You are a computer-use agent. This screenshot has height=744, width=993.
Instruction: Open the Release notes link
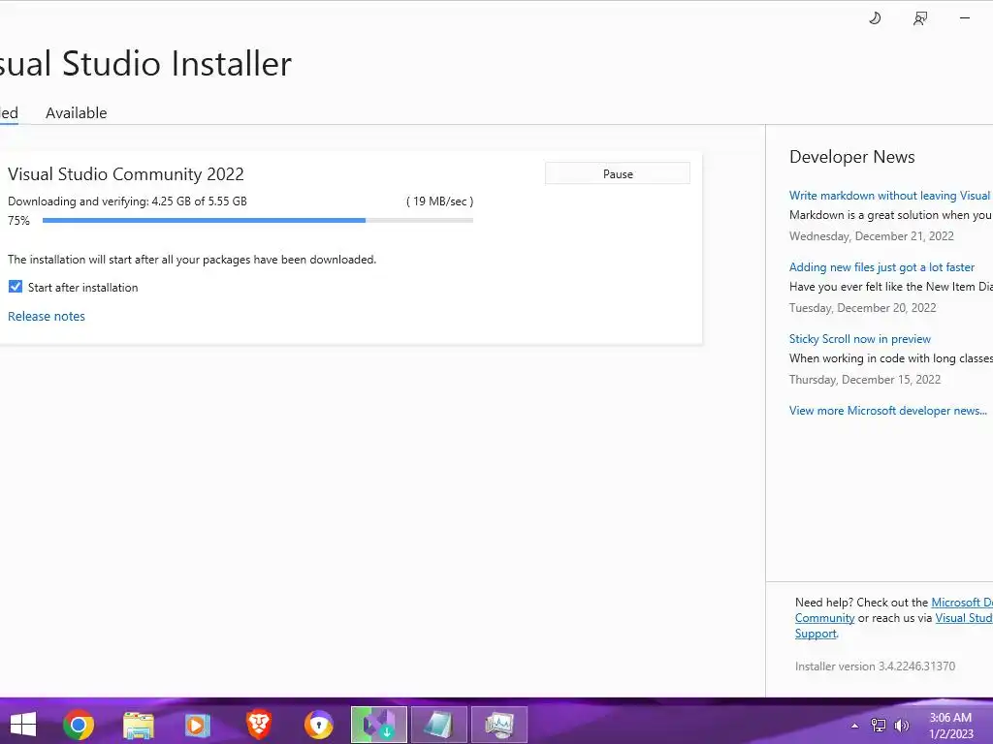point(47,317)
